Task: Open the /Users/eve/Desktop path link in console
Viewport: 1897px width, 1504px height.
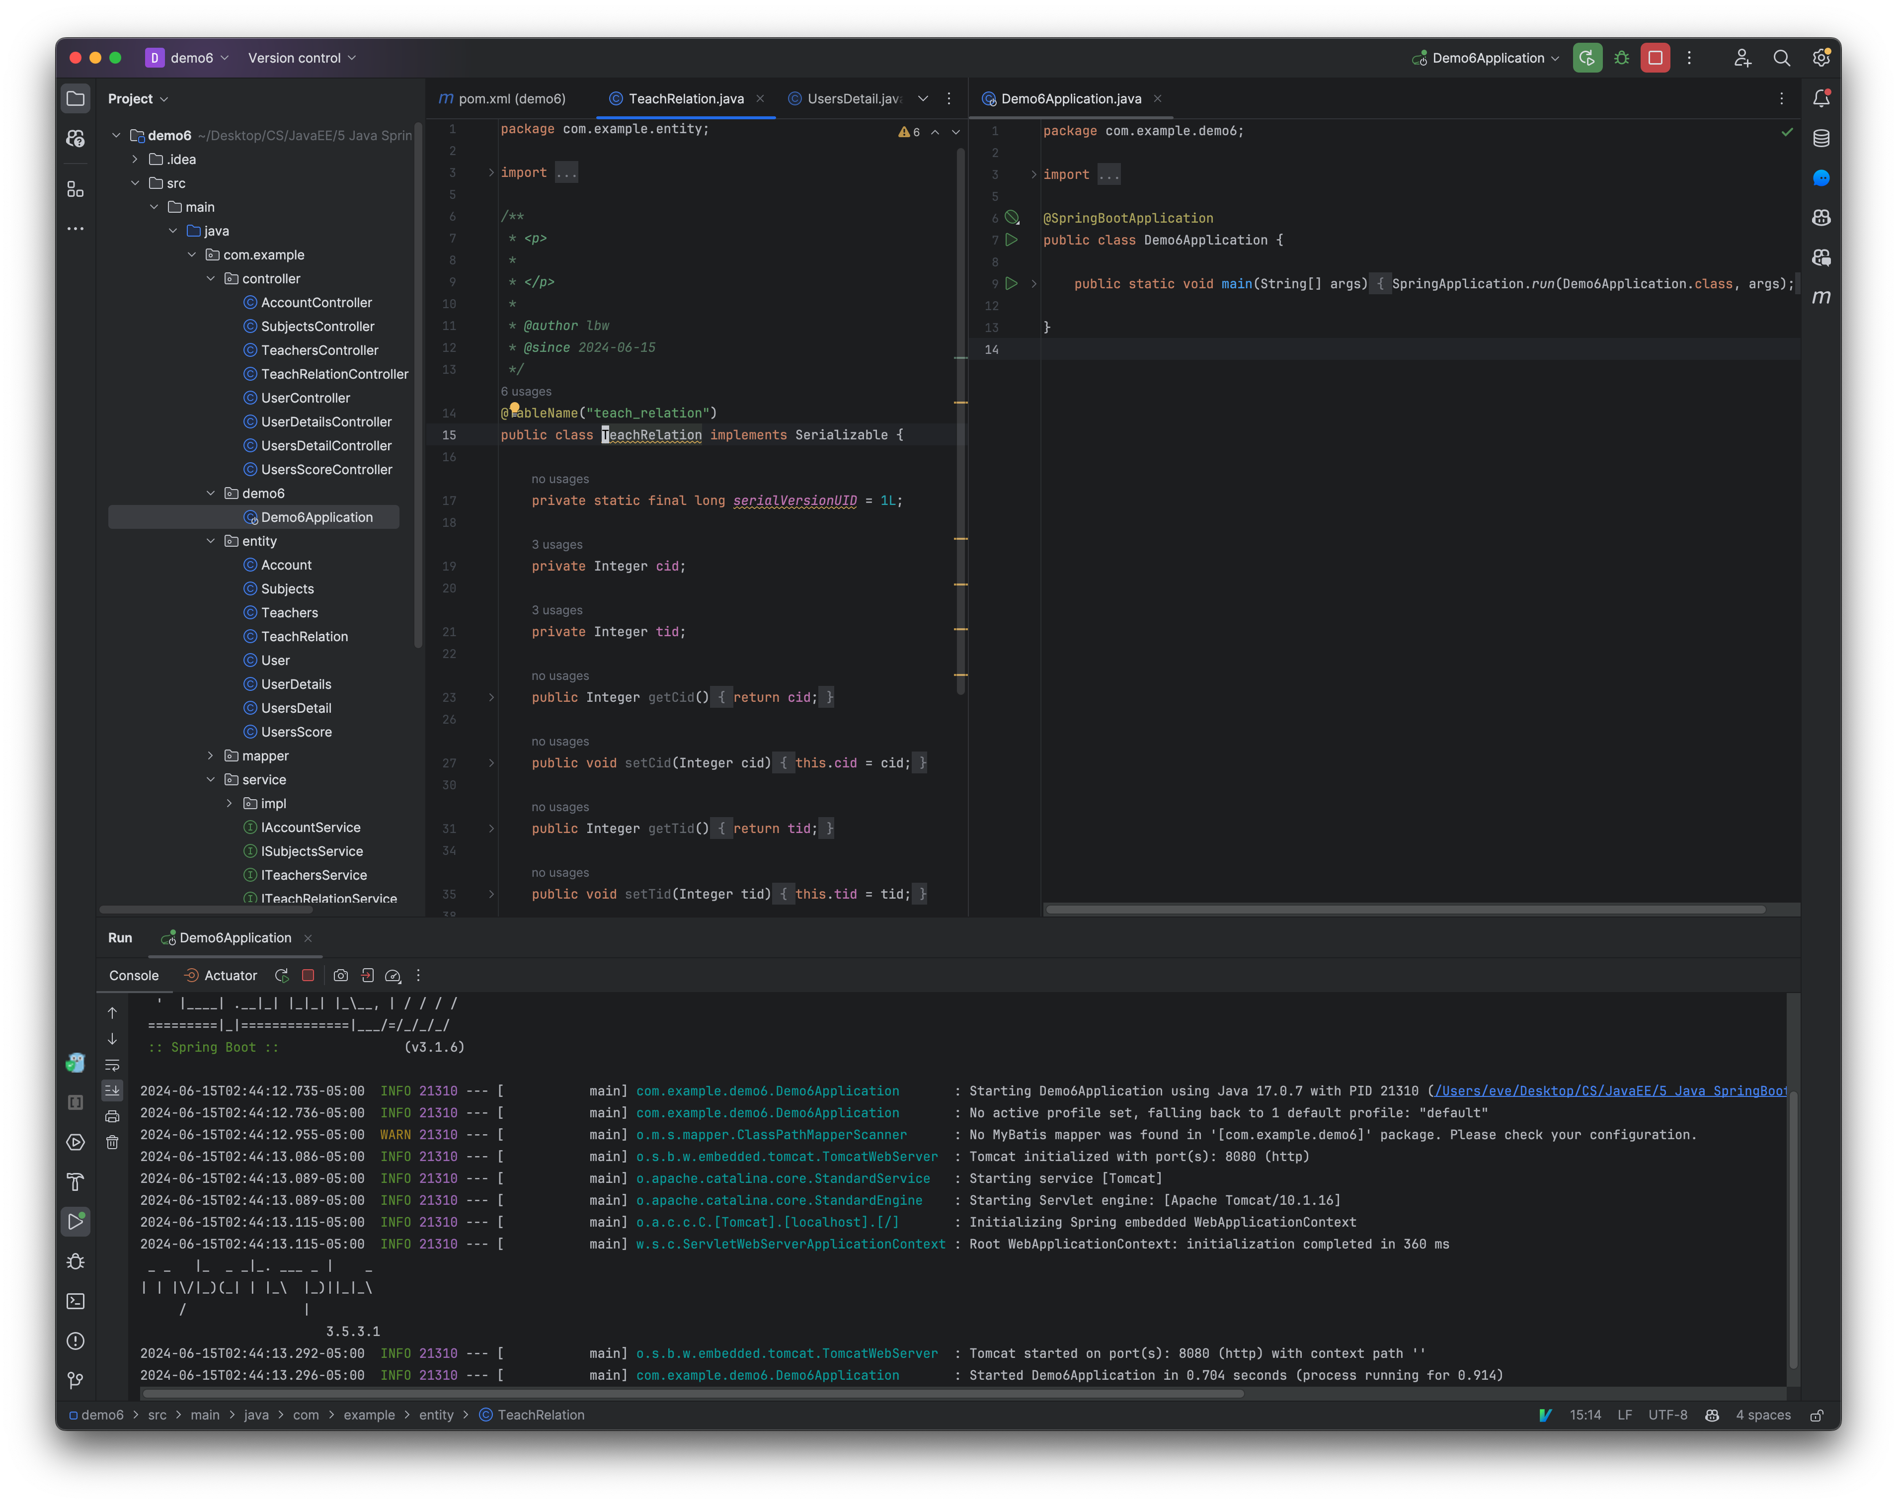Action: coord(1610,1090)
